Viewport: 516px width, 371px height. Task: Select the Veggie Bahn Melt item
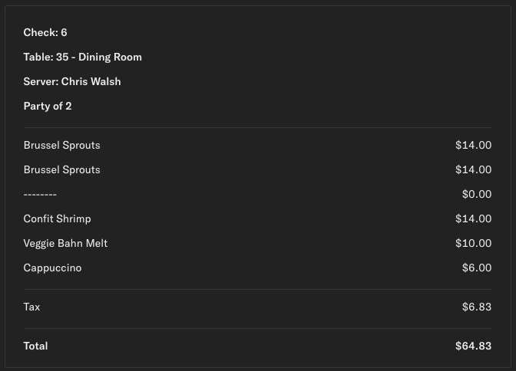pos(65,243)
